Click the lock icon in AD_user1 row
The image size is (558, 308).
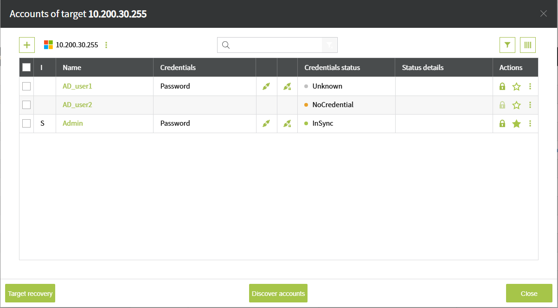502,86
